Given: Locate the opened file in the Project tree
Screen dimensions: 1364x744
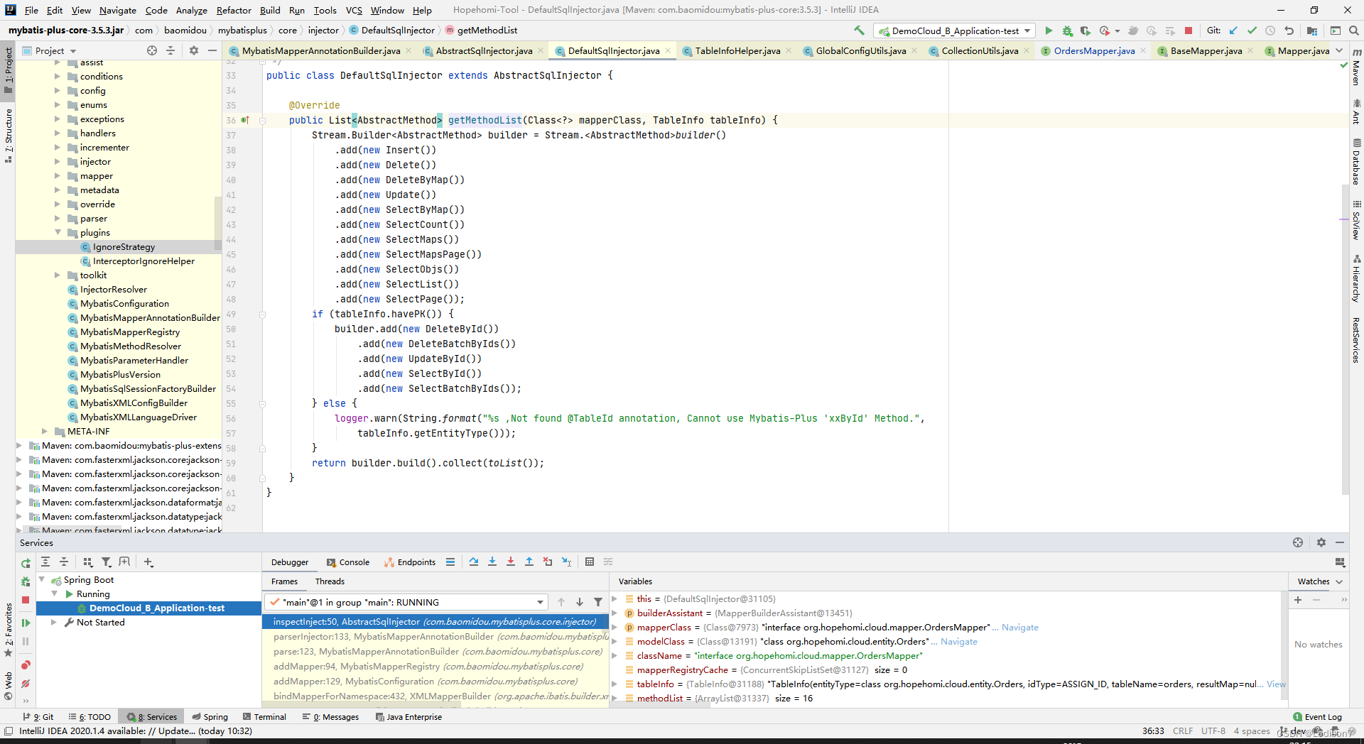Looking at the screenshot, I should click(x=151, y=50).
